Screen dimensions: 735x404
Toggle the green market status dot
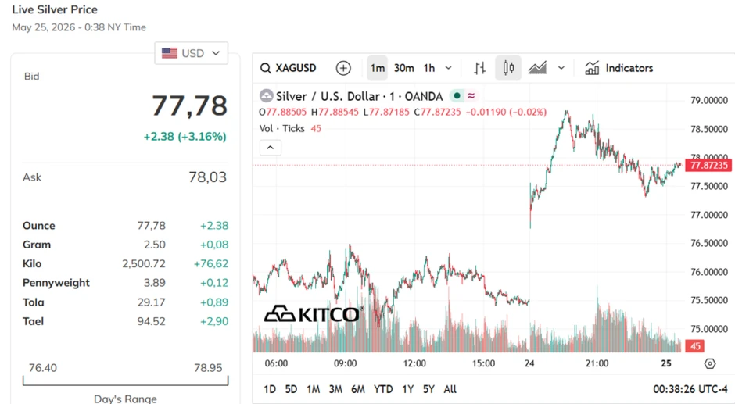(457, 96)
